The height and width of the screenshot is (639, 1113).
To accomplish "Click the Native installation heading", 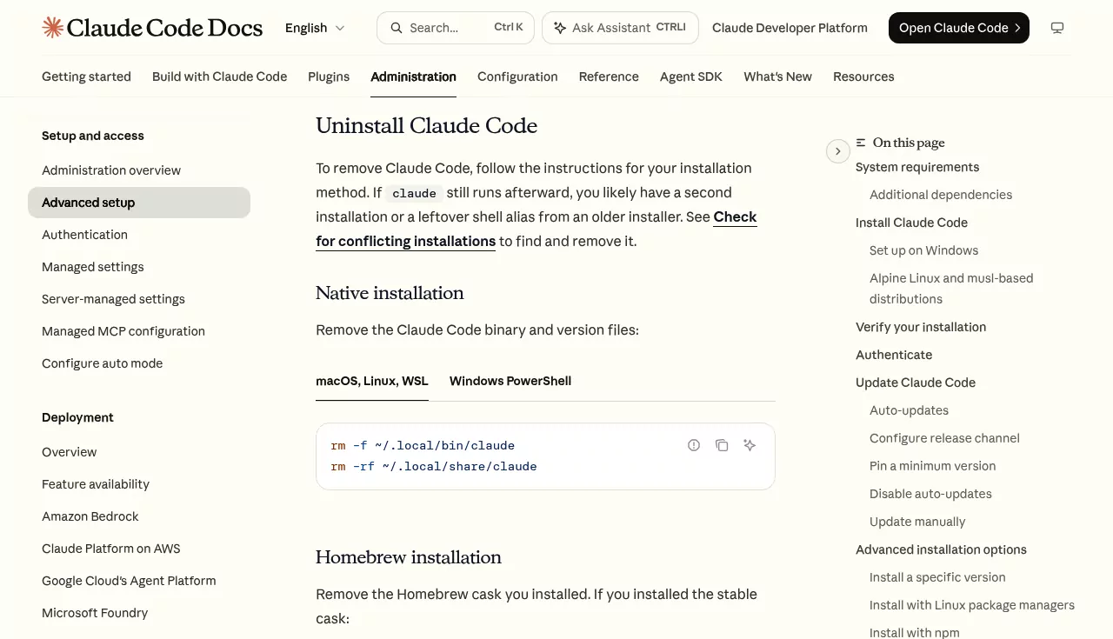I will click(x=390, y=293).
